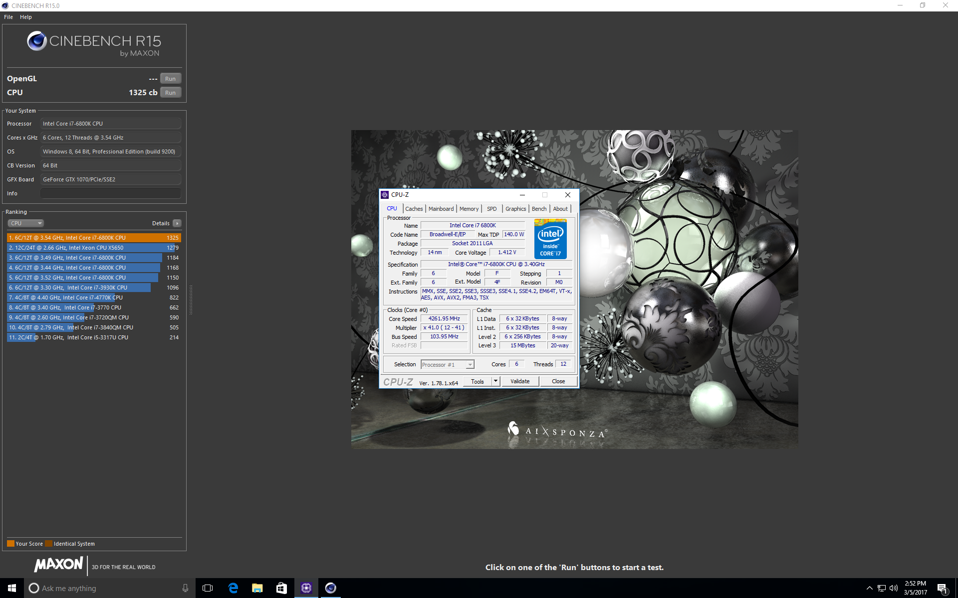Select rank 3 i7-6800K 3.49 GHz row
Viewport: 958px width, 598px height.
pyautogui.click(x=94, y=258)
